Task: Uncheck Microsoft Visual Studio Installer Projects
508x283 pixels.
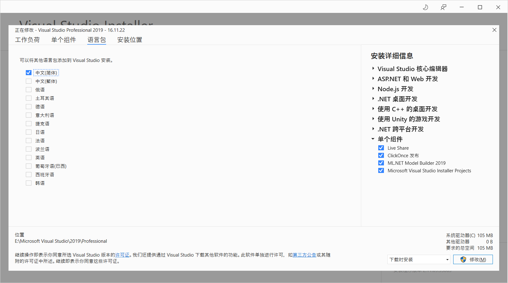Action: coord(381,170)
